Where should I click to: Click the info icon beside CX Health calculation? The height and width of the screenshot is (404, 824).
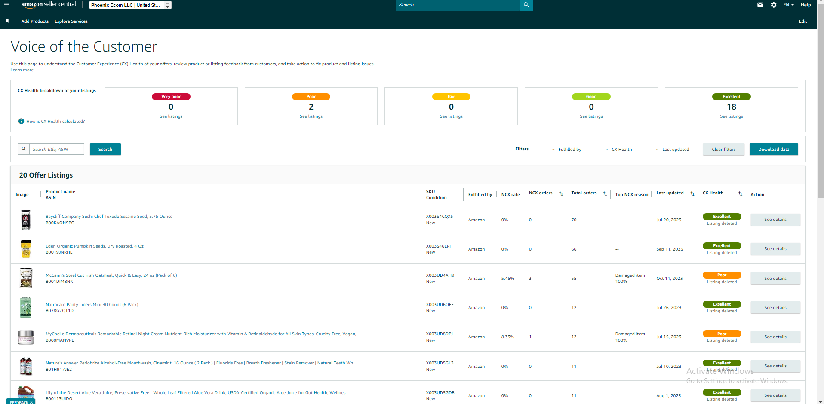(x=21, y=121)
